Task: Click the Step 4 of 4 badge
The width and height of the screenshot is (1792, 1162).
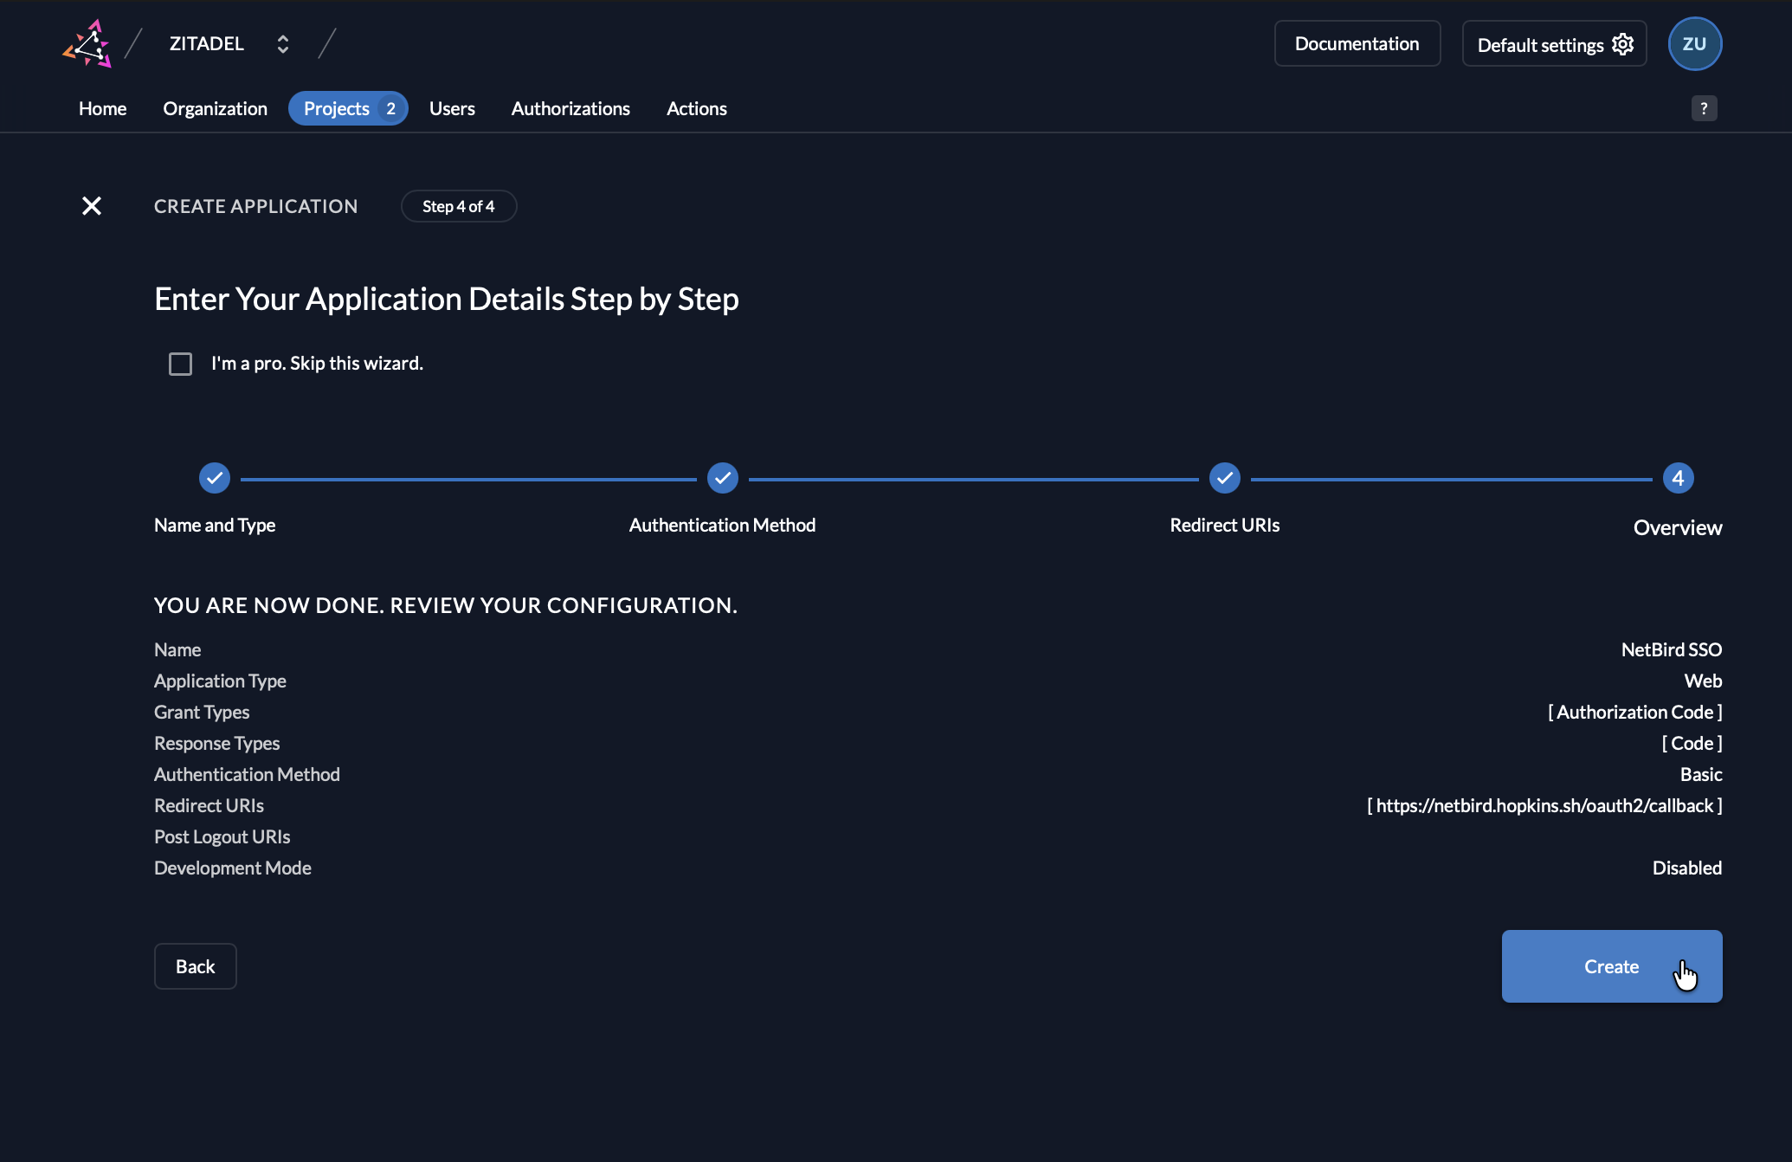Action: (x=459, y=206)
